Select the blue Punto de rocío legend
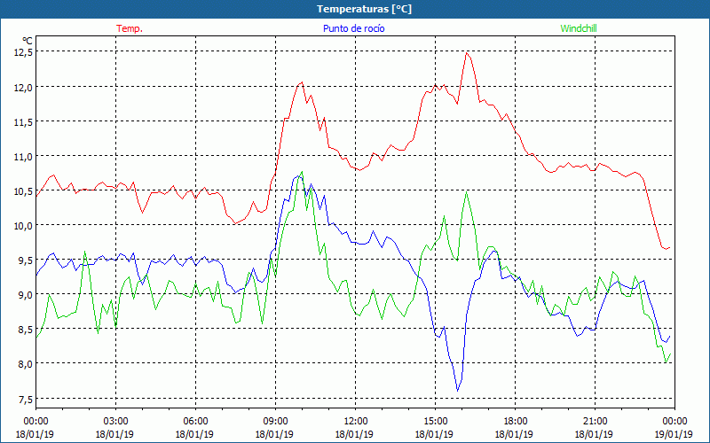 (x=353, y=28)
